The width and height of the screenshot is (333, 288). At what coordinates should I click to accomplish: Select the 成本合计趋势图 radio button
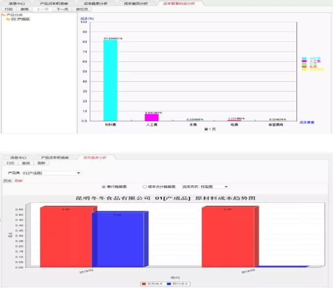(144, 187)
